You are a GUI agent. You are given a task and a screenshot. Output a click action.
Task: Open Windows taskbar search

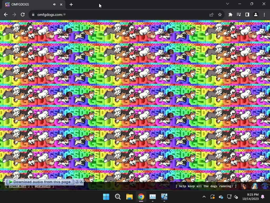(x=118, y=197)
